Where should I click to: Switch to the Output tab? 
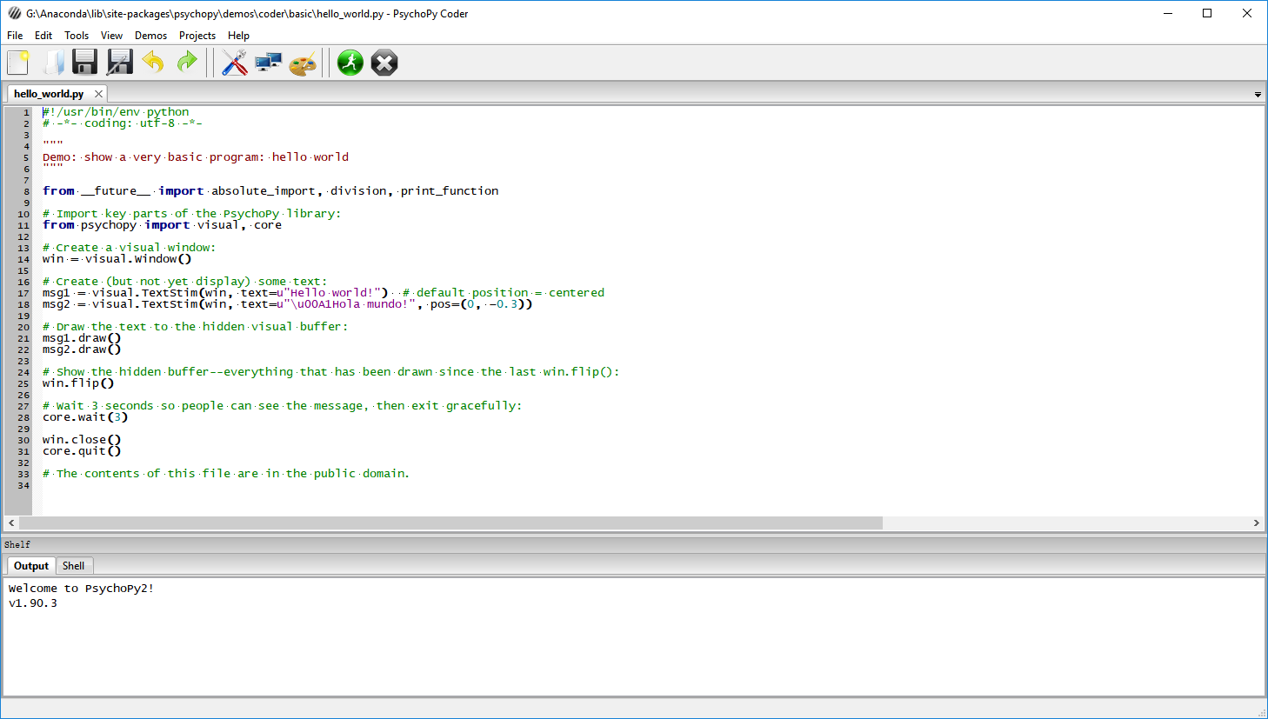click(31, 566)
